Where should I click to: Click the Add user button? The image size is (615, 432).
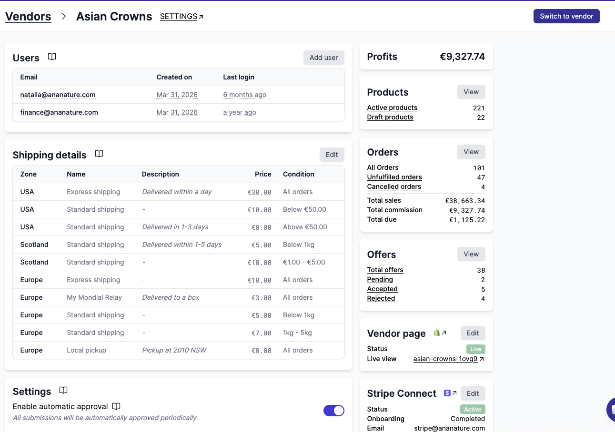[323, 57]
